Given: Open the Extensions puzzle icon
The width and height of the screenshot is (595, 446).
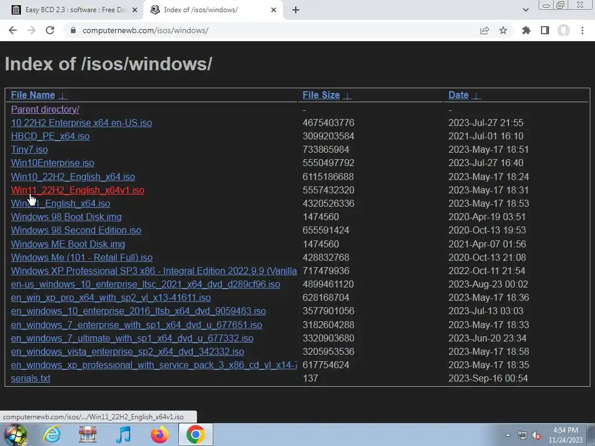Looking at the screenshot, I should coord(526,30).
